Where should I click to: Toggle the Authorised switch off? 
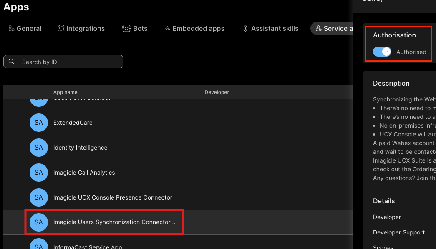pyautogui.click(x=382, y=52)
